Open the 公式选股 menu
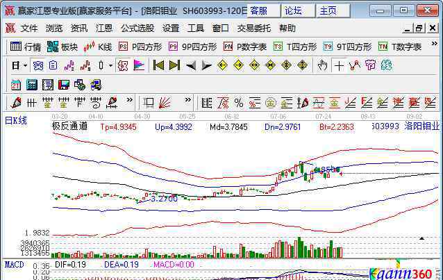Image resolution: width=443 pixels, height=280 pixels. [137, 28]
